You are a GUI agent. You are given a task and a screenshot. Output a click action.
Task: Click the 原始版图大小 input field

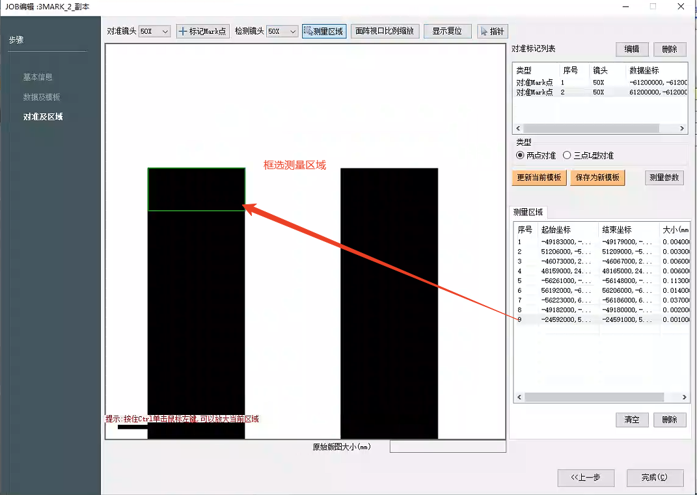pos(447,447)
